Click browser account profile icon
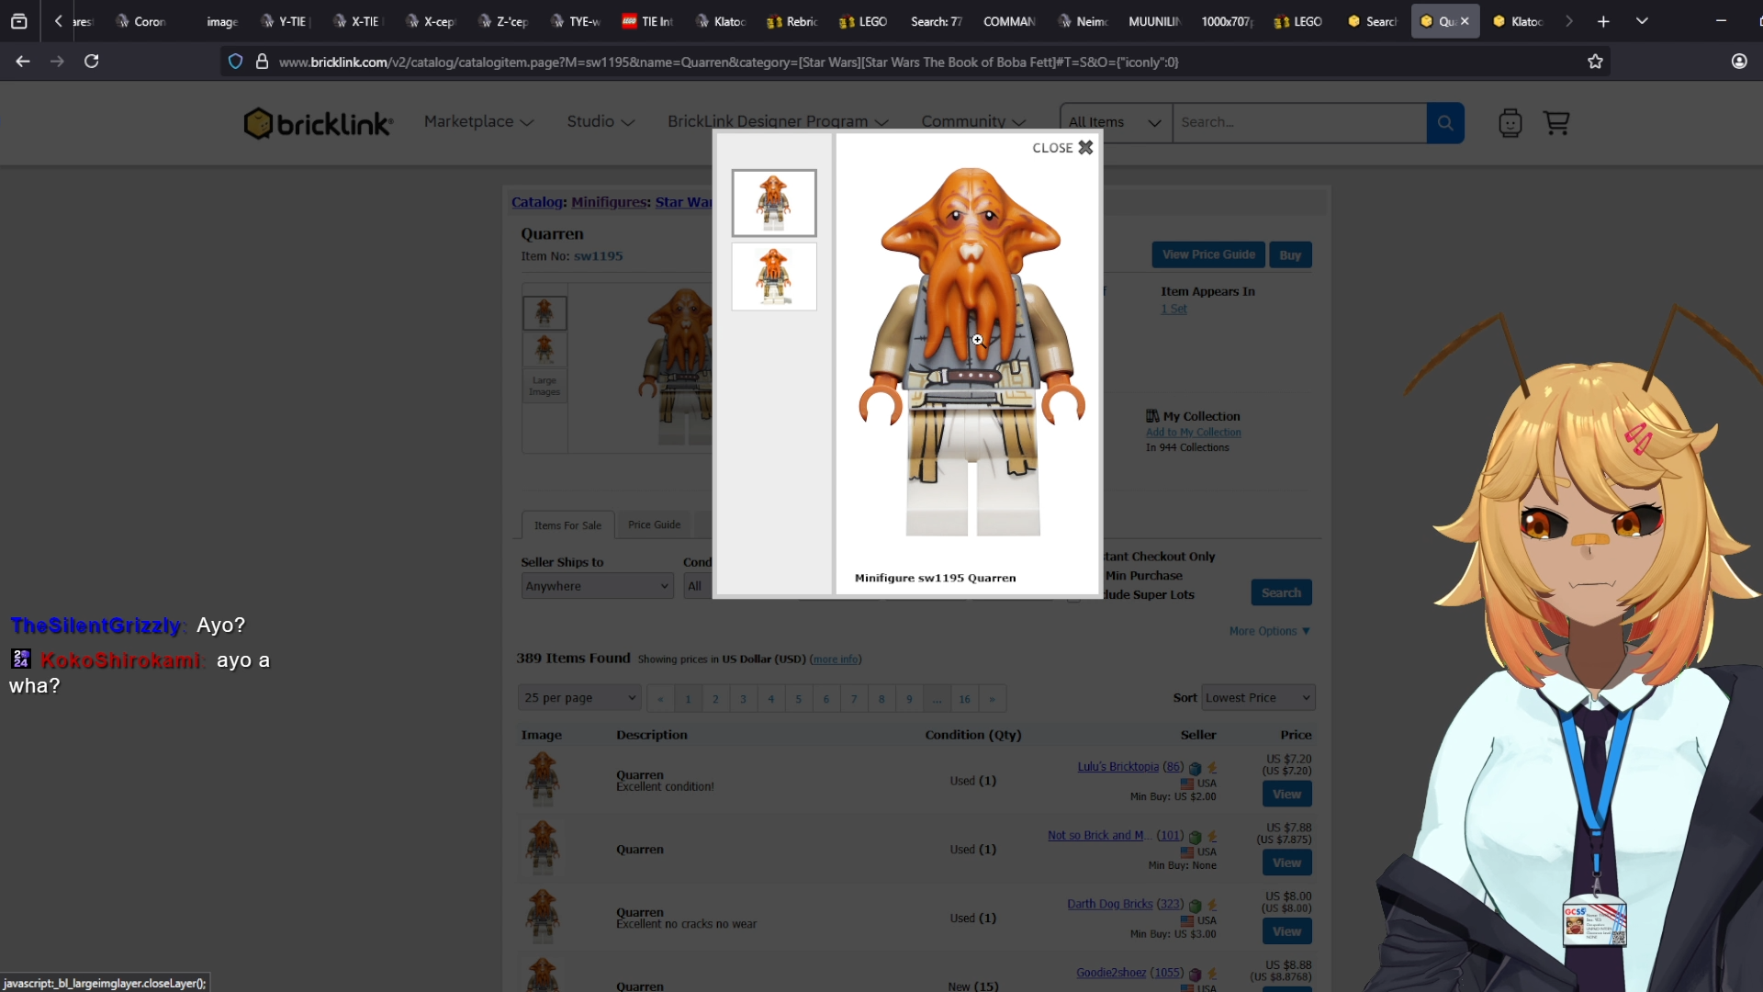The image size is (1763, 992). tap(1739, 62)
